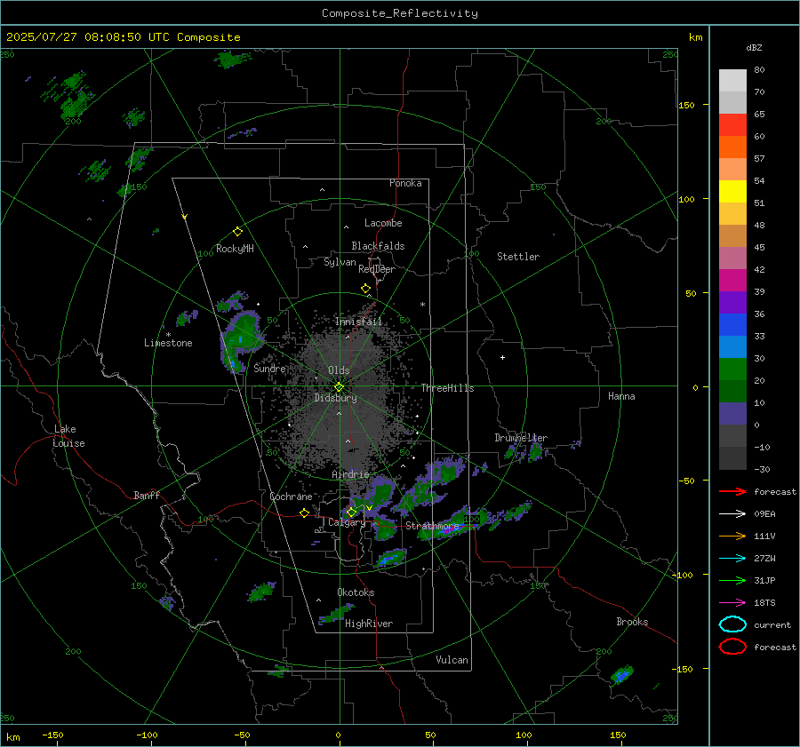Click the Brooks town label
The width and height of the screenshot is (800, 747).
[x=632, y=622]
